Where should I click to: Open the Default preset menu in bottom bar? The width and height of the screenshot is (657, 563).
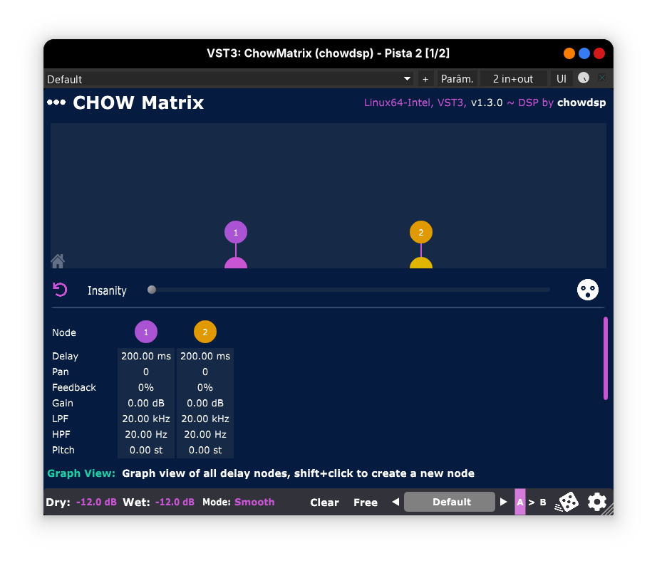(x=449, y=502)
